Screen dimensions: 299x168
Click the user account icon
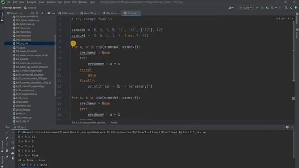point(230,8)
